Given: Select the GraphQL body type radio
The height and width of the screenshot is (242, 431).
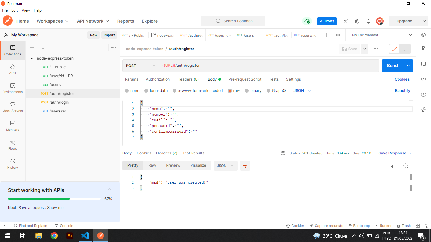Looking at the screenshot, I should 269,91.
